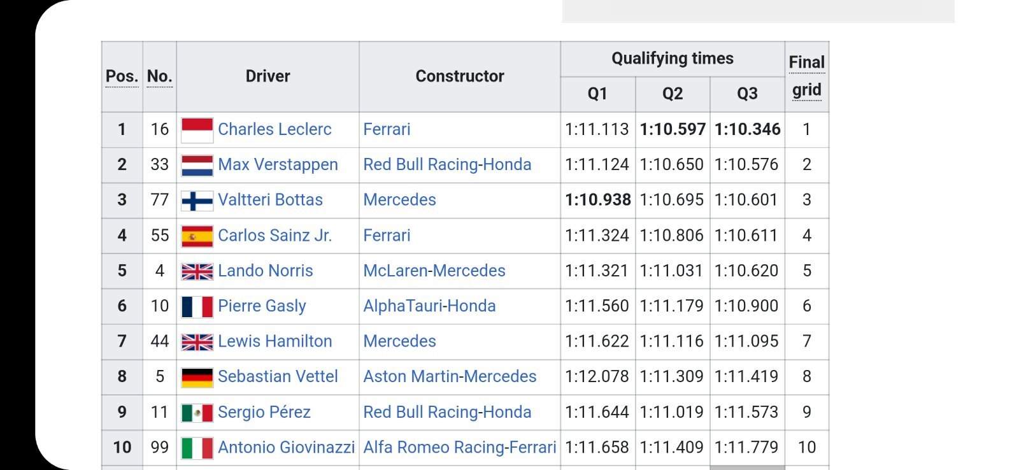Open the Charles Leclerc driver link
This screenshot has height=470, width=1019.
point(274,129)
